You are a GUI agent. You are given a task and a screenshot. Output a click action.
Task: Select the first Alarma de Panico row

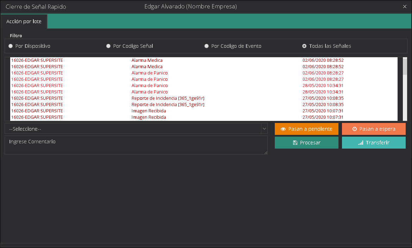150,73
